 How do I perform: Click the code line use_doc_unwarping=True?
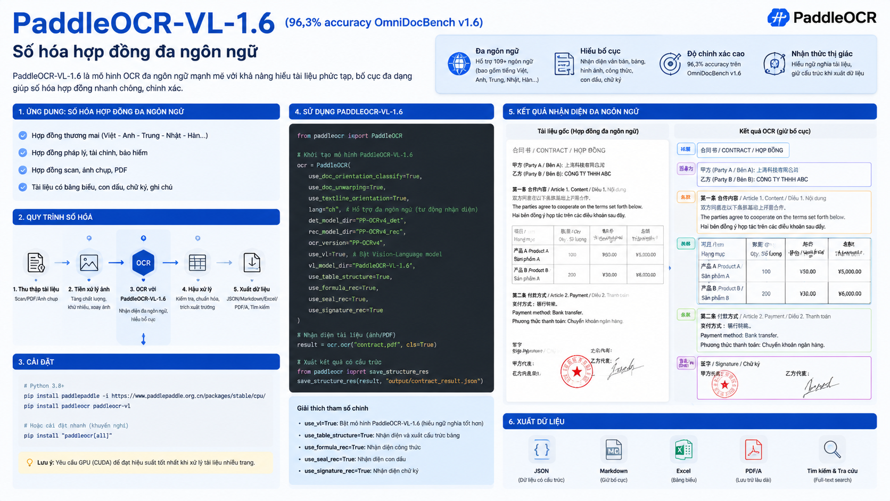coord(347,187)
